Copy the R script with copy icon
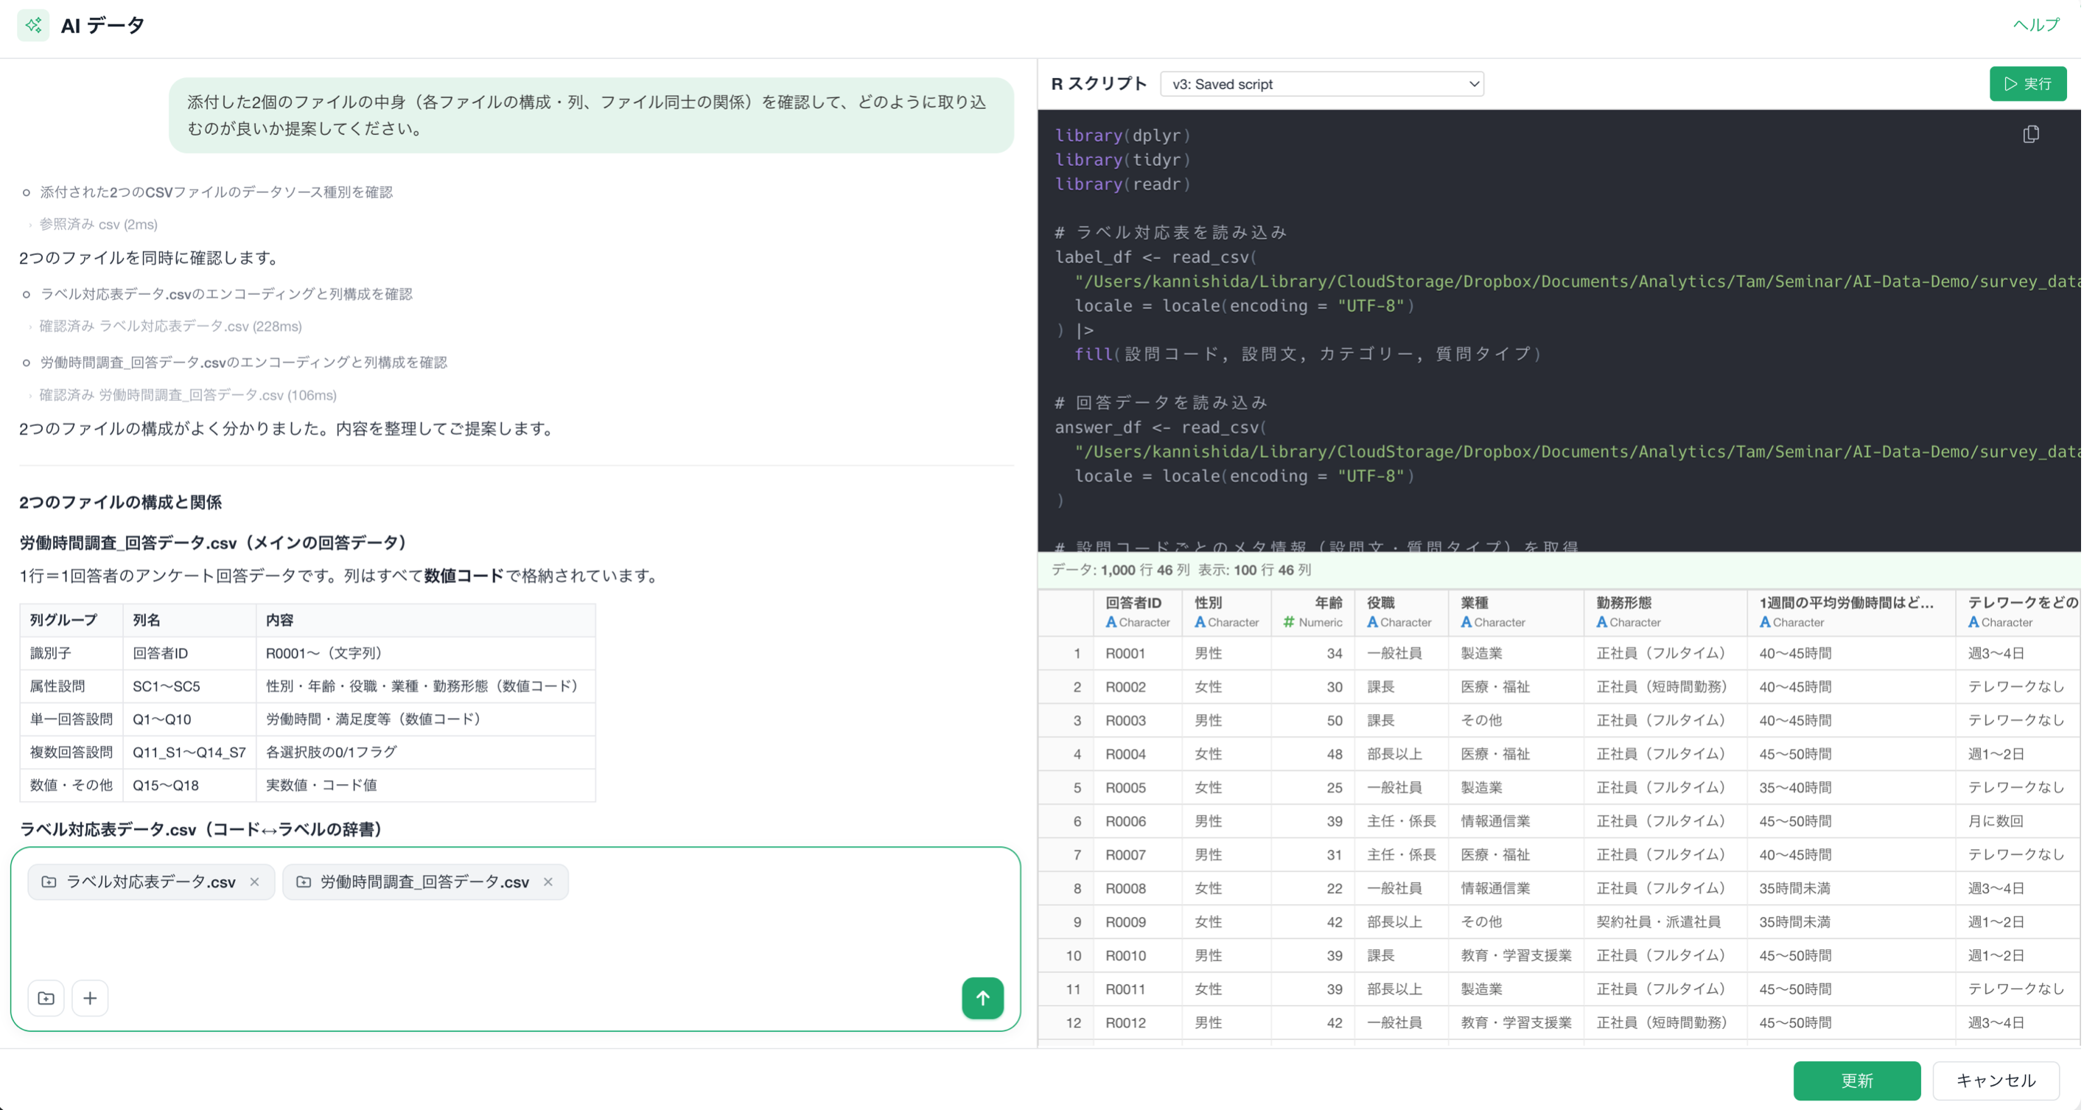The width and height of the screenshot is (2084, 1110). [2031, 134]
